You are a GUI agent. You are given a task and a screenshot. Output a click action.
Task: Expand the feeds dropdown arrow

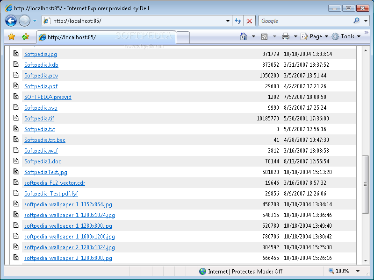point(274,36)
